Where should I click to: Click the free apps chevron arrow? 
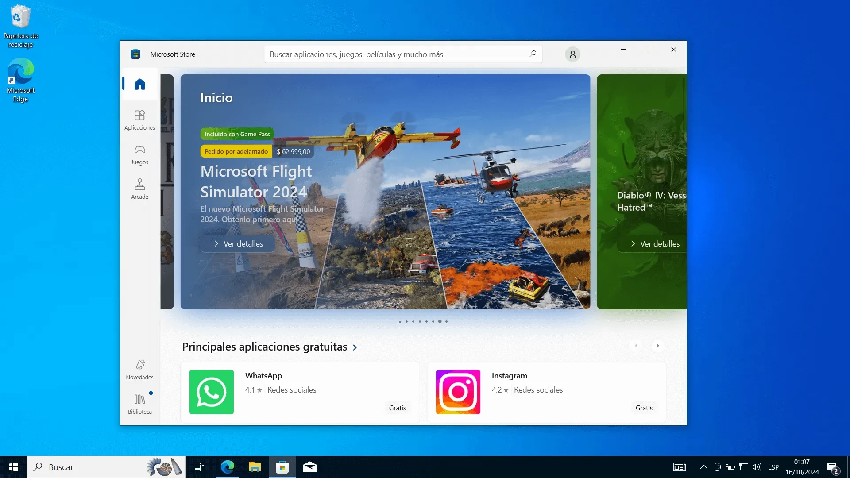(355, 347)
